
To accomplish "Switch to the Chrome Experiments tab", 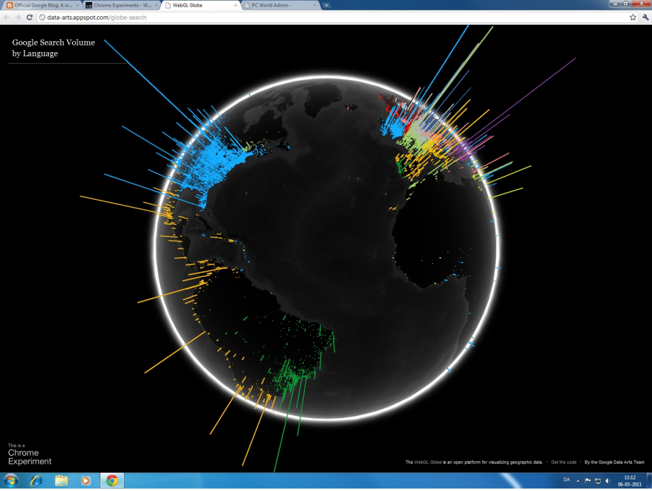I will 121,5.
